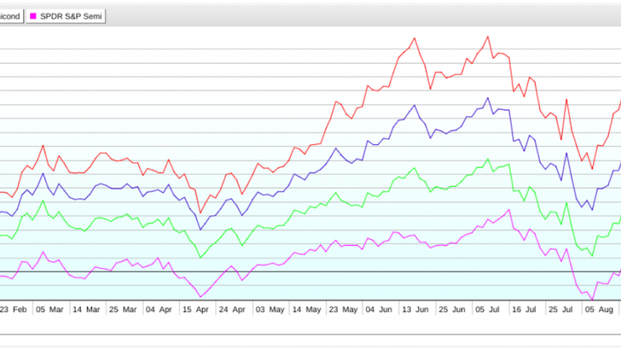Viewport: 621px width, 349px height.
Task: Toggle the SPDR S&P Semi legend button
Action: click(66, 16)
